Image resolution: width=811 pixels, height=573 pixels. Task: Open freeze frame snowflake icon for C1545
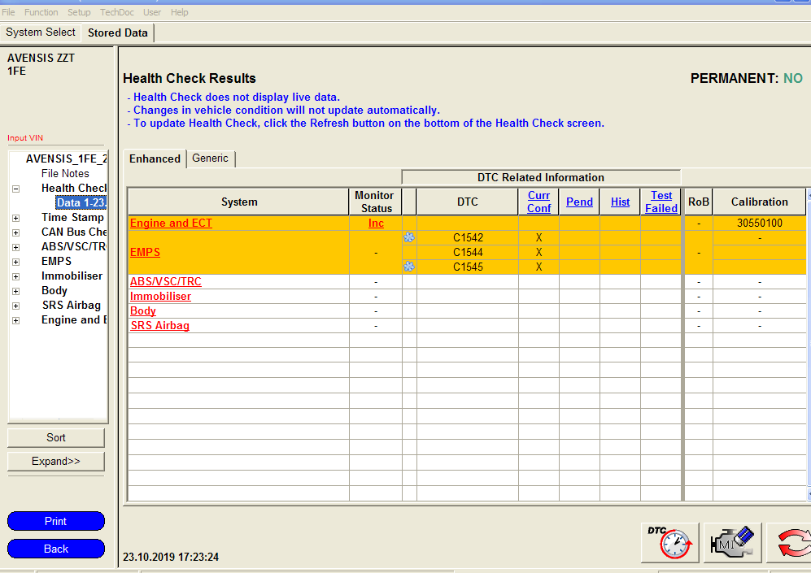coord(409,267)
